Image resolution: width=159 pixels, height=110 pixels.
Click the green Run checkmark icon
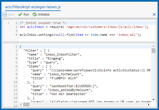click(x=20, y=14)
